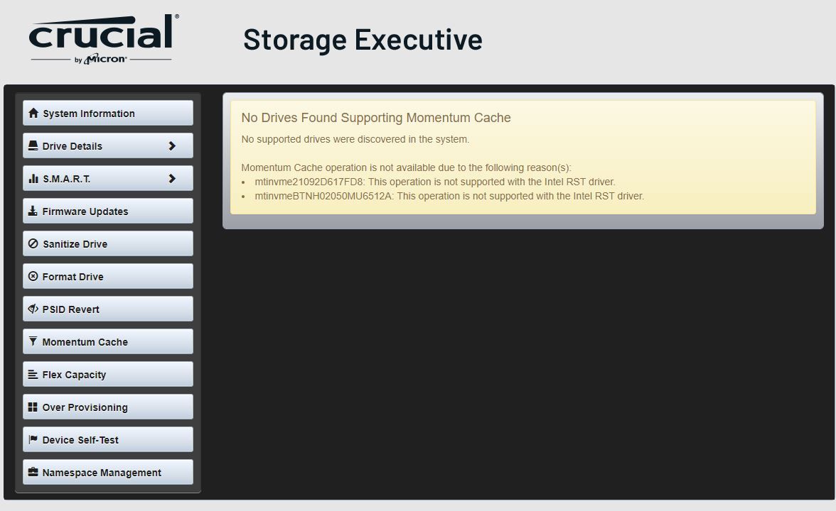Click the circled X icon beside Format Drive
This screenshot has width=836, height=511.
(33, 277)
